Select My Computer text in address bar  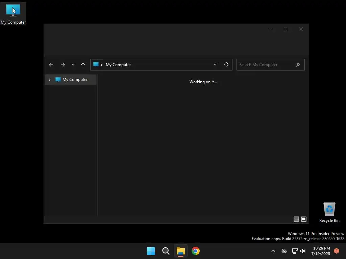118,65
